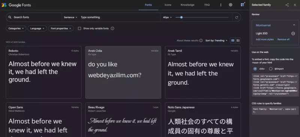
Task: Reset preview settings with refresh icon
Action: tap(237, 17)
